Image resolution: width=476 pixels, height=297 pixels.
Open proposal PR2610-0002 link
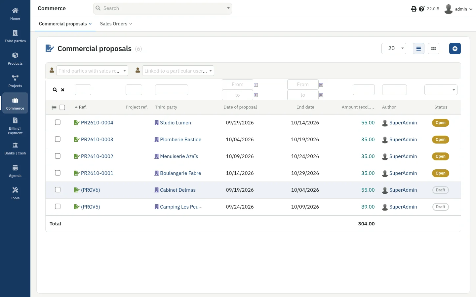97,156
